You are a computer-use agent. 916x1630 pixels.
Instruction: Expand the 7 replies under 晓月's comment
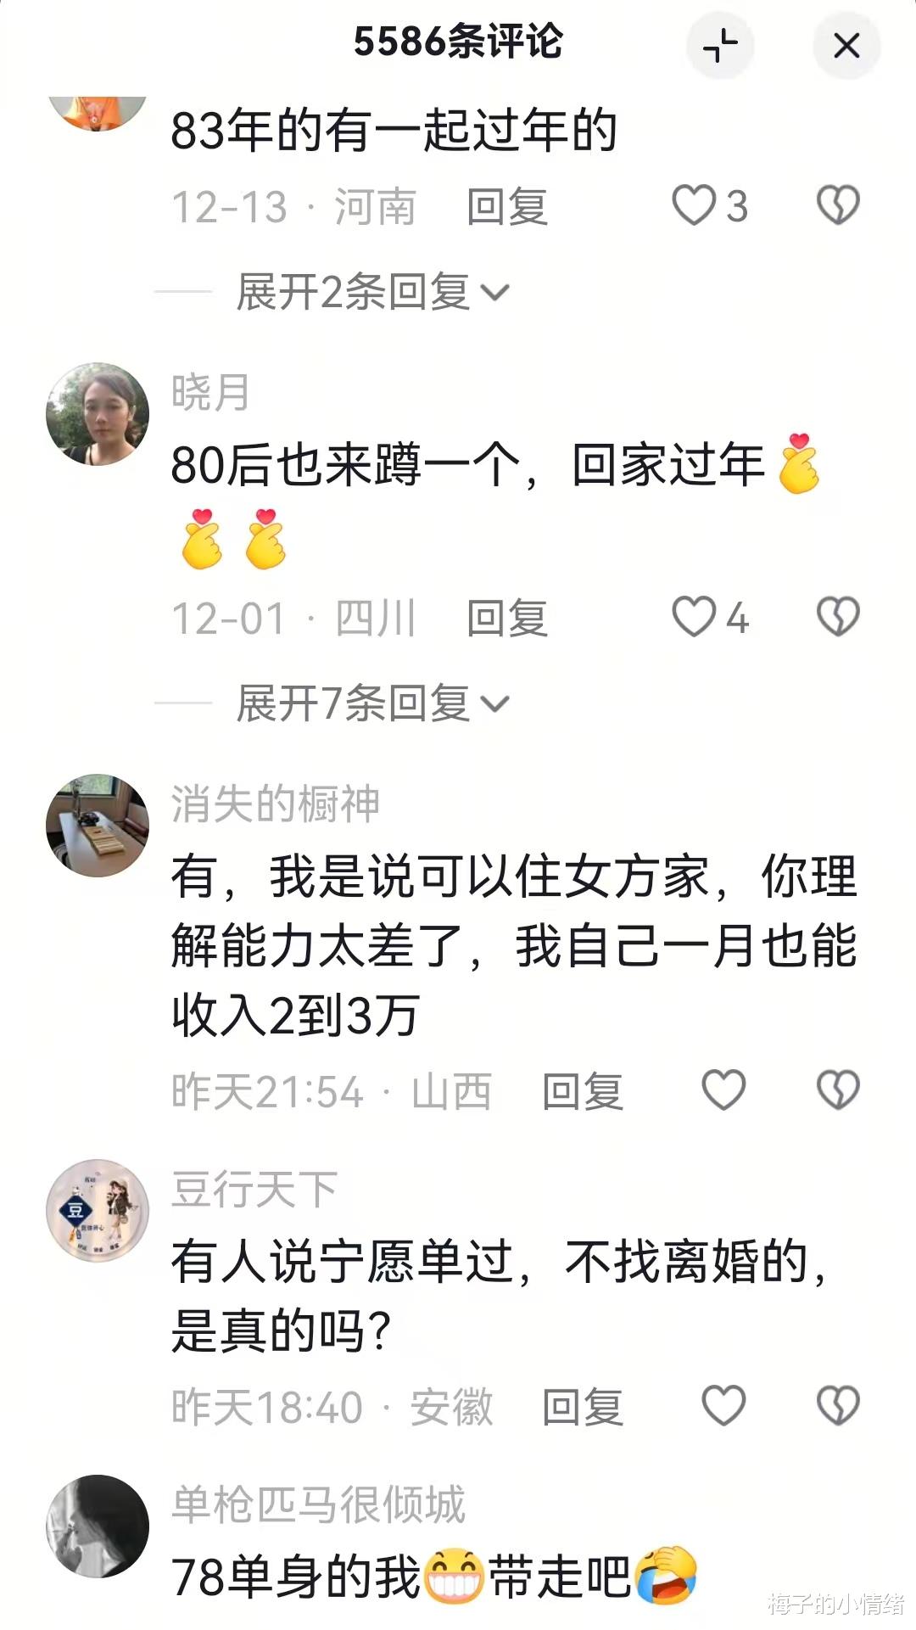tap(373, 703)
